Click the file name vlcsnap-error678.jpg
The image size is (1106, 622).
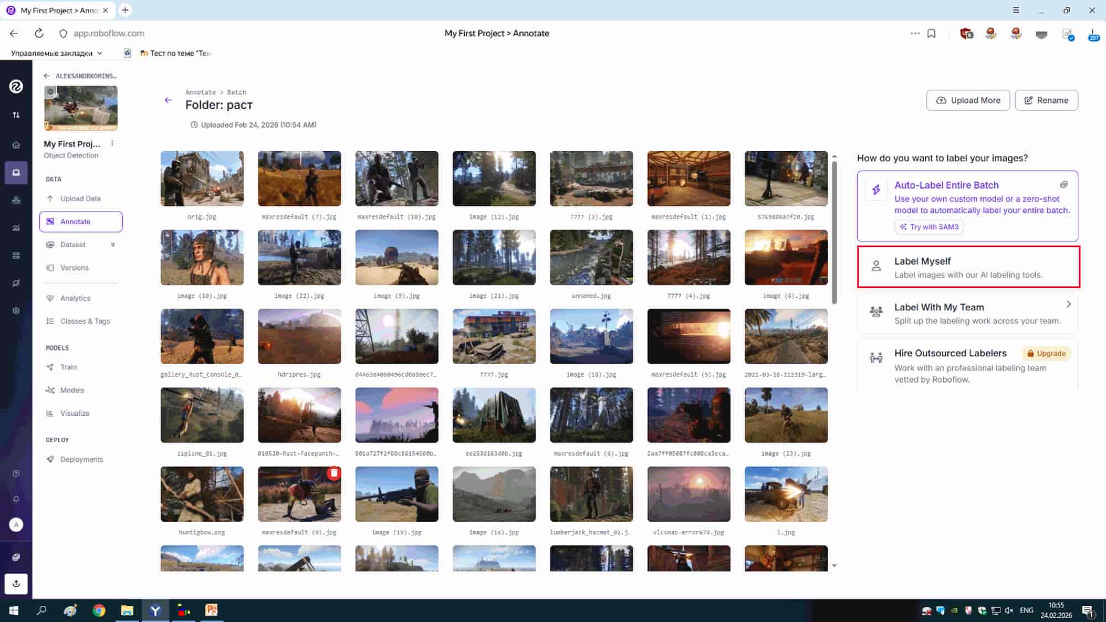coord(688,532)
